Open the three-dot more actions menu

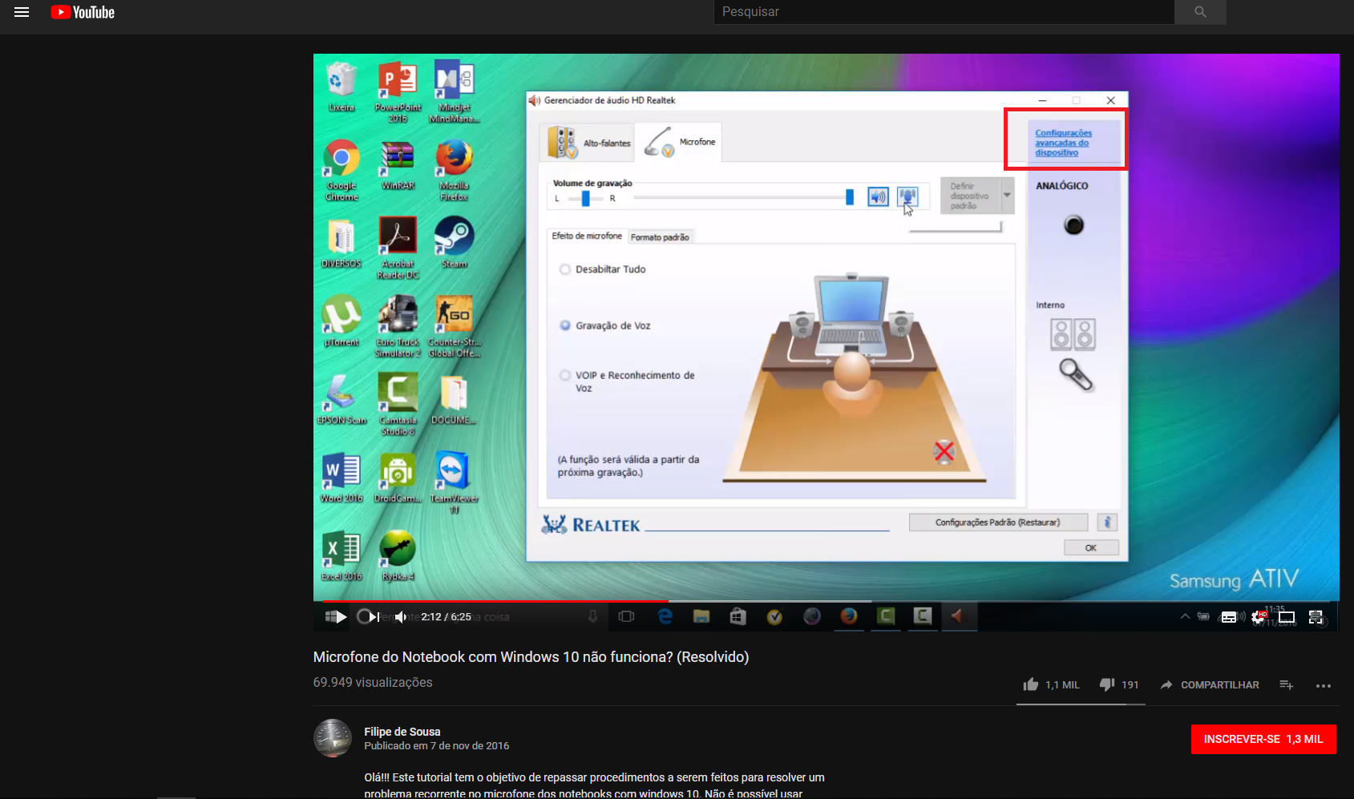[1324, 685]
